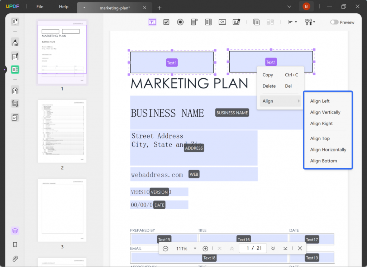Select the Text Field tool in toolbar
Screen dimensions: 367x267
click(152, 22)
